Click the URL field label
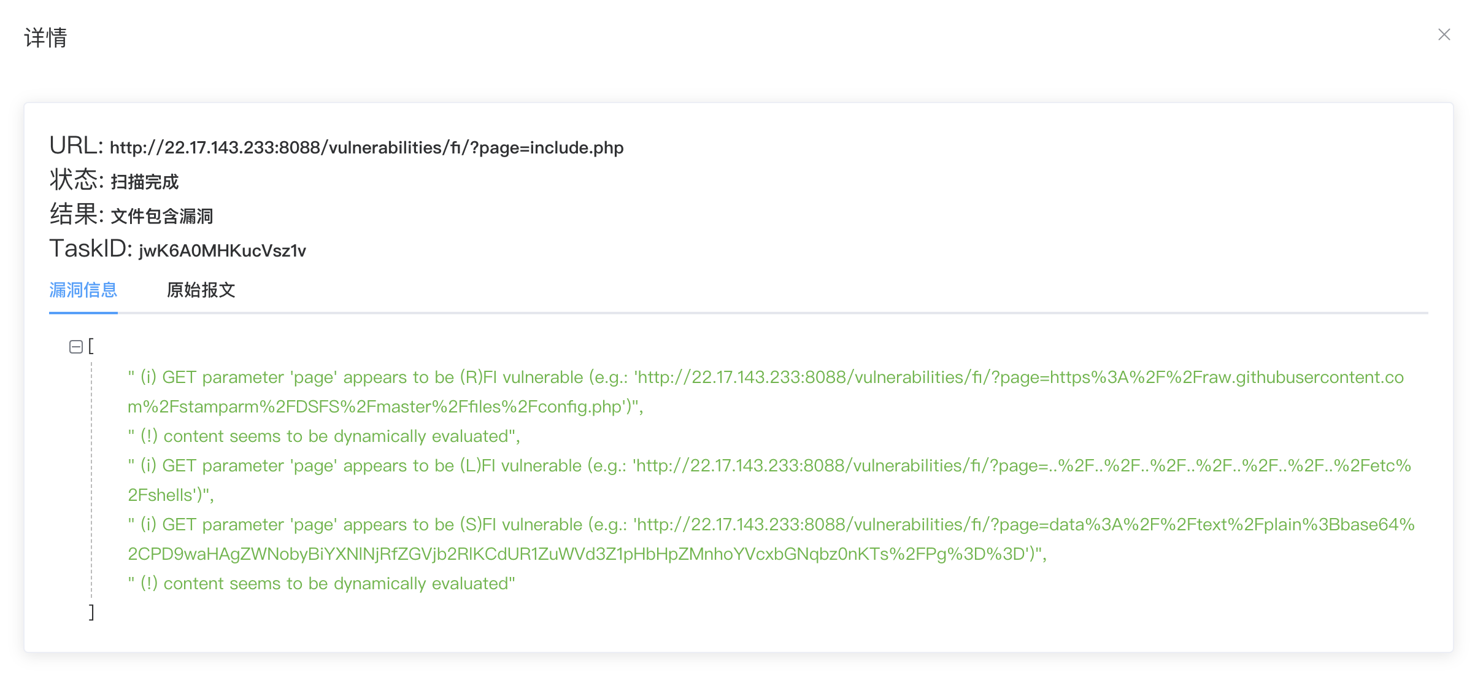 [x=75, y=146]
